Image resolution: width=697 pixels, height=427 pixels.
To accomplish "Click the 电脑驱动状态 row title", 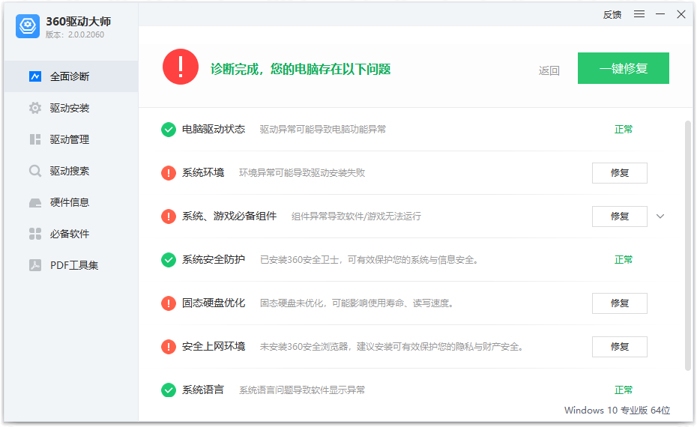I will point(214,130).
